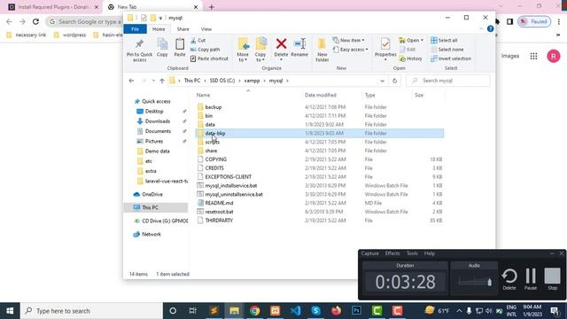Open Visual Studio Code from taskbar
This screenshot has width=567, height=319.
295,311
